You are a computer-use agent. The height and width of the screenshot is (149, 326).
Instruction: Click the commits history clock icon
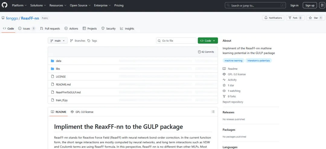coord(200,52)
